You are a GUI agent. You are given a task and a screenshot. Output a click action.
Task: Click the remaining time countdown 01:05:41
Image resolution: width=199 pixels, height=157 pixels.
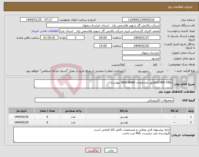tap(49, 38)
